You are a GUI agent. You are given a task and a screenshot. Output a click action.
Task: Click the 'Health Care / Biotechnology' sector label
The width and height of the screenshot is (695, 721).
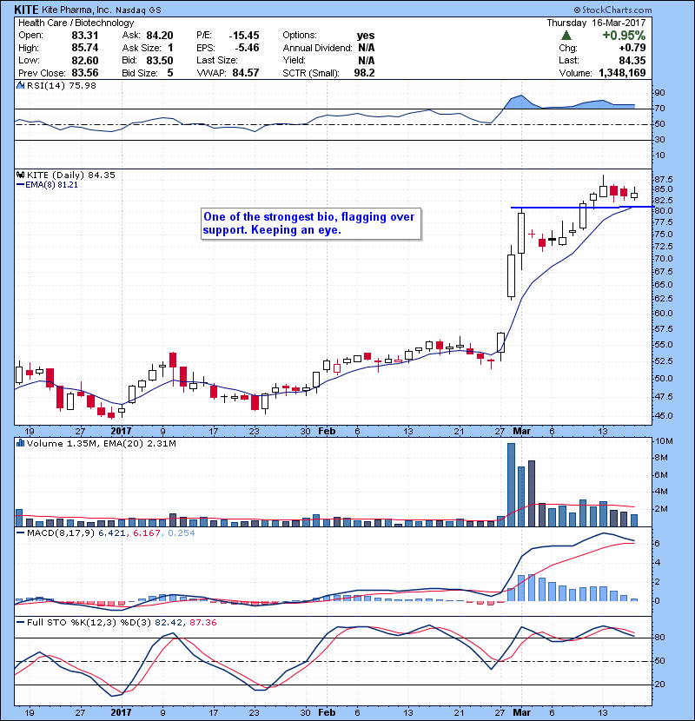[x=76, y=23]
